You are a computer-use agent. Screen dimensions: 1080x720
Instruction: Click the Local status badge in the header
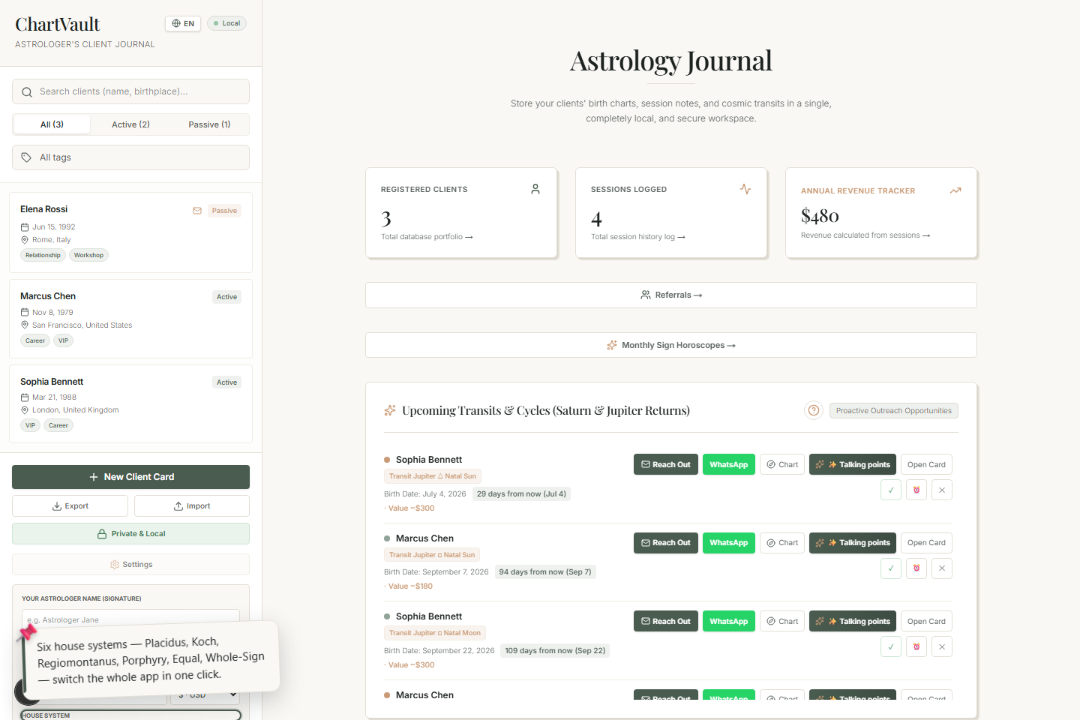pos(226,23)
